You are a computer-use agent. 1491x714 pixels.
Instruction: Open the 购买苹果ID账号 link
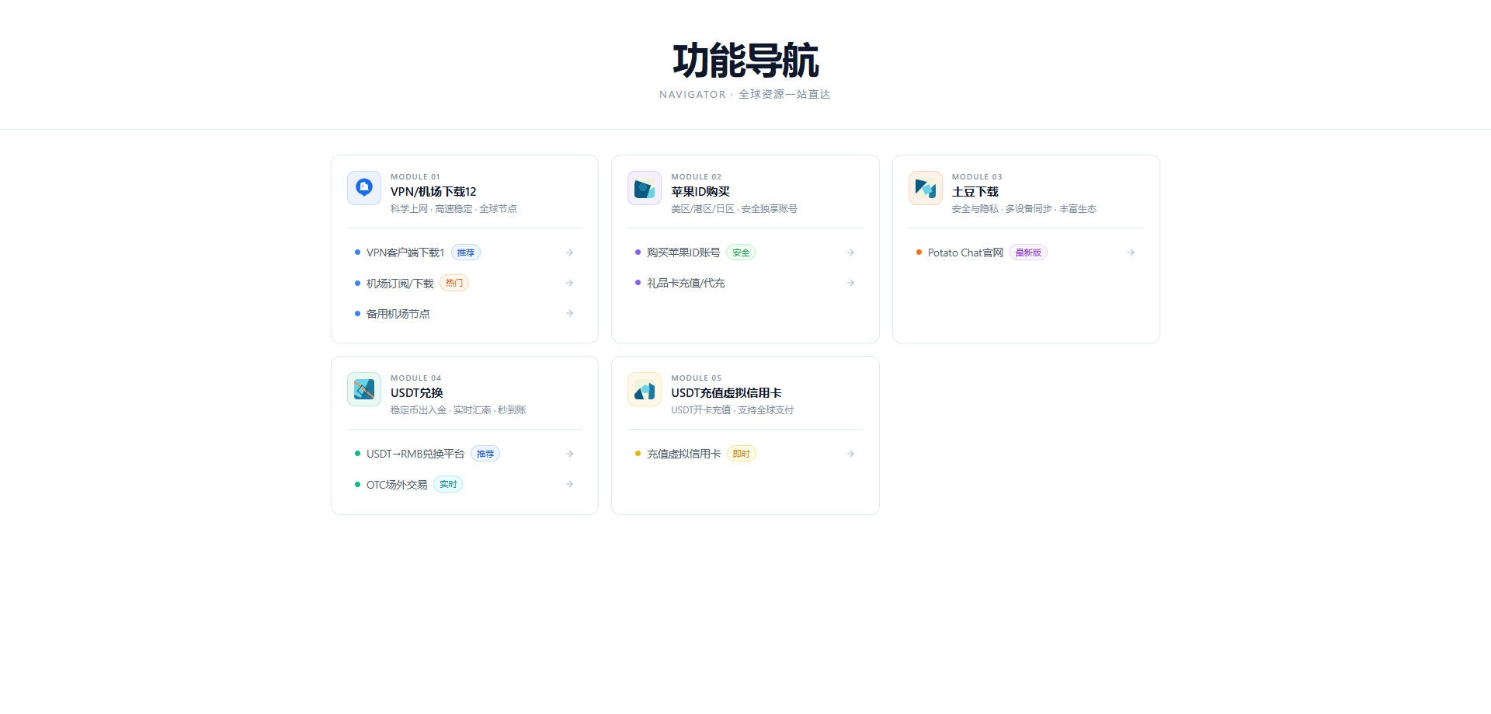(x=745, y=253)
